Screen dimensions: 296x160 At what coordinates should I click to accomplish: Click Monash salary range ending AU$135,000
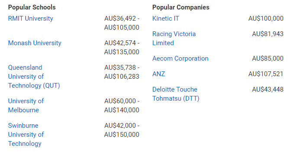pos(122,47)
